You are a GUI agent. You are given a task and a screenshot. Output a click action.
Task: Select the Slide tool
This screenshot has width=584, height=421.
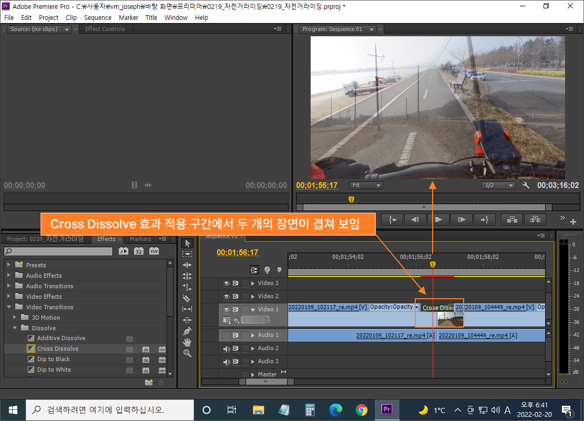tap(187, 320)
